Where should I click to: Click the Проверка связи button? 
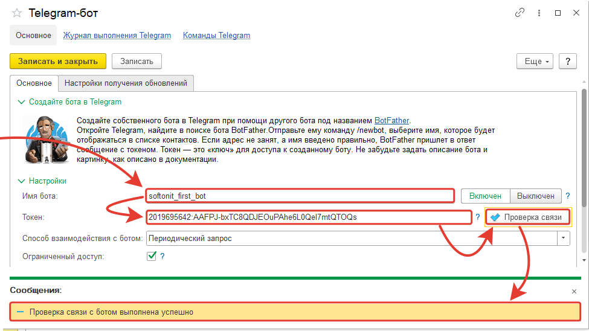click(527, 217)
